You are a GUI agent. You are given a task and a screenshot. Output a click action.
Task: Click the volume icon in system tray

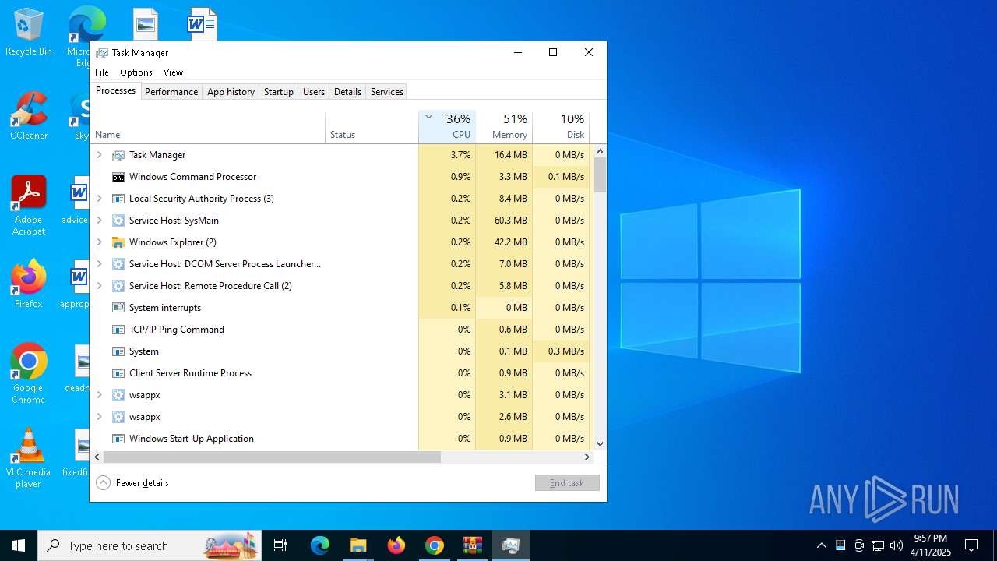pos(897,545)
